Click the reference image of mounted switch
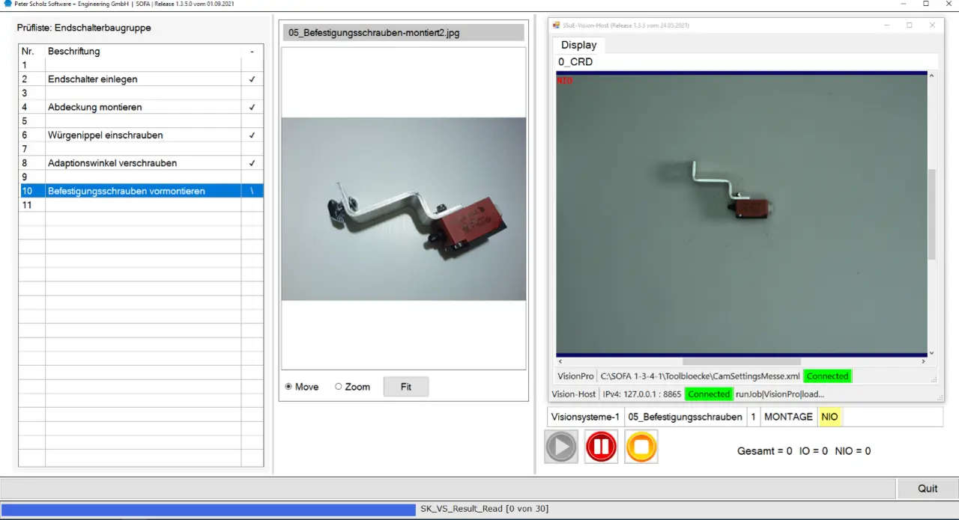 (403, 209)
